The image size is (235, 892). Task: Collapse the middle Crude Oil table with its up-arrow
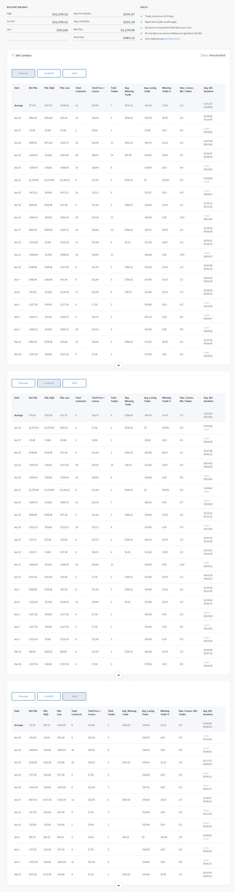[118, 675]
